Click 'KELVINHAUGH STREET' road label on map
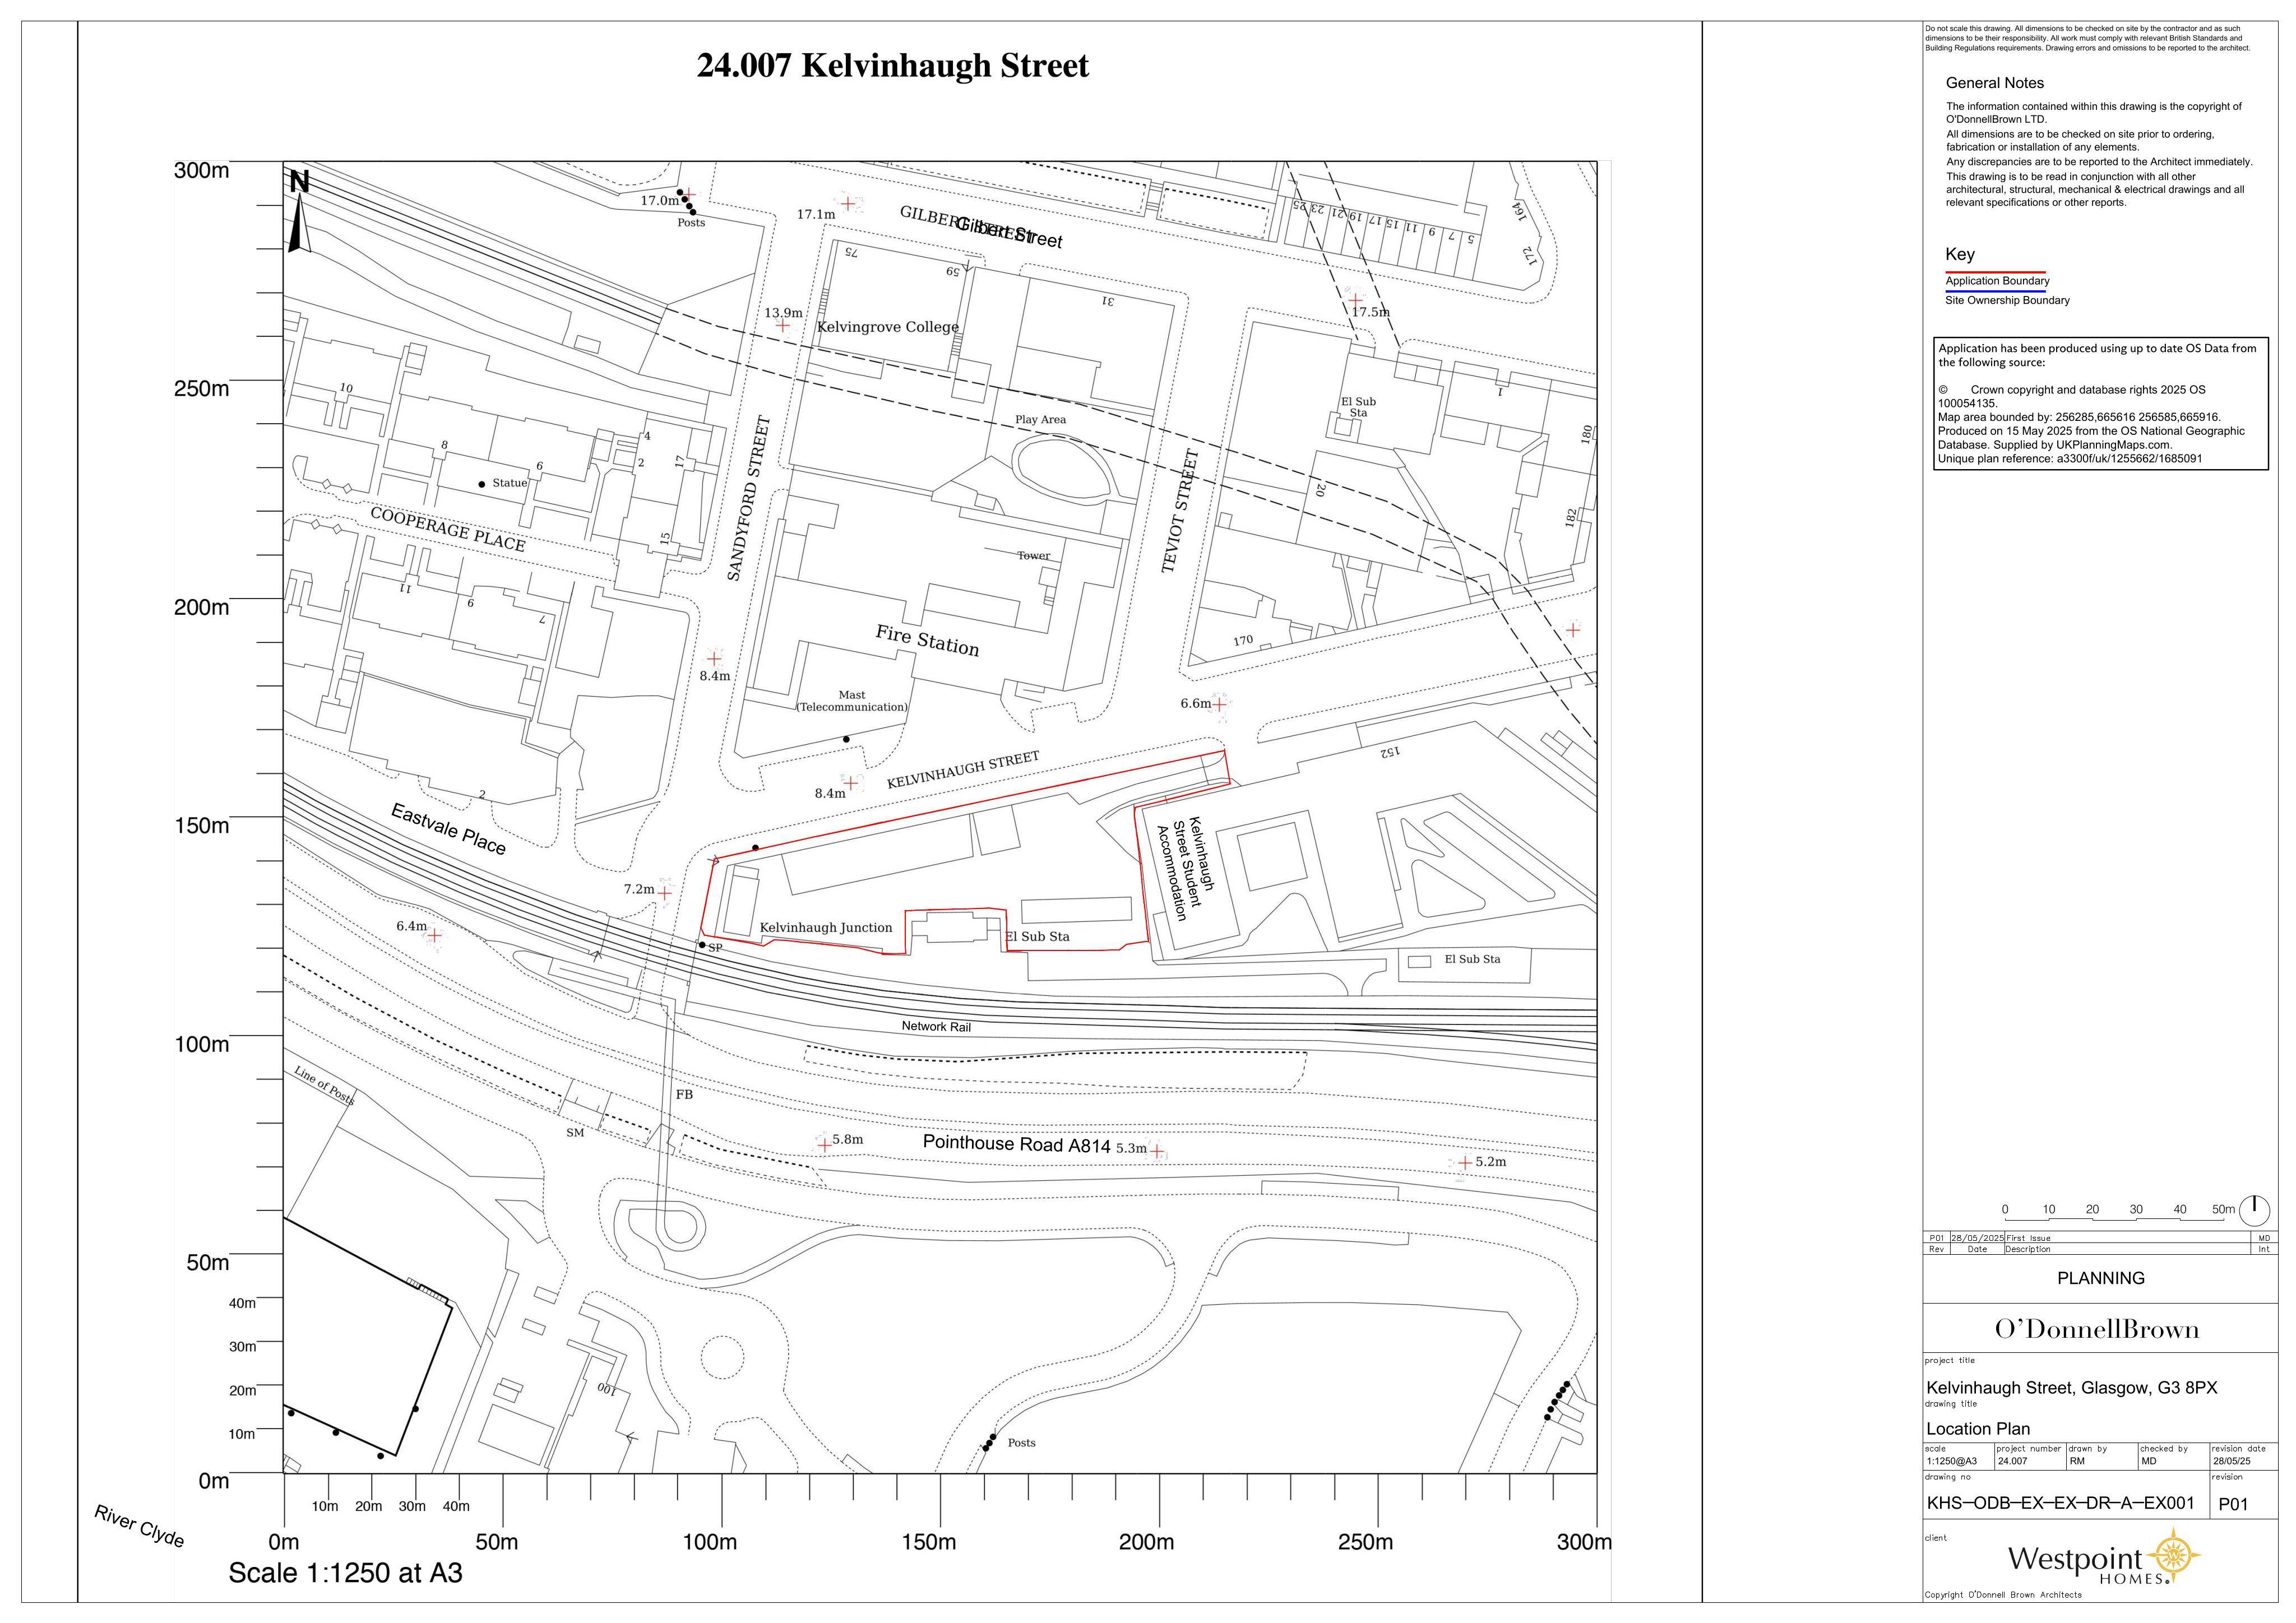The width and height of the screenshot is (2296, 1623). coord(963,771)
